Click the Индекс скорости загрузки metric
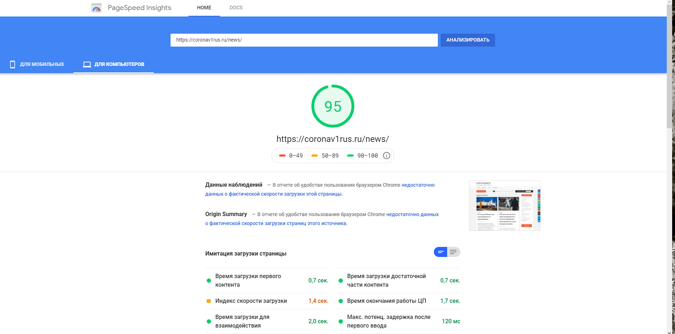The image size is (675, 334). point(267,301)
